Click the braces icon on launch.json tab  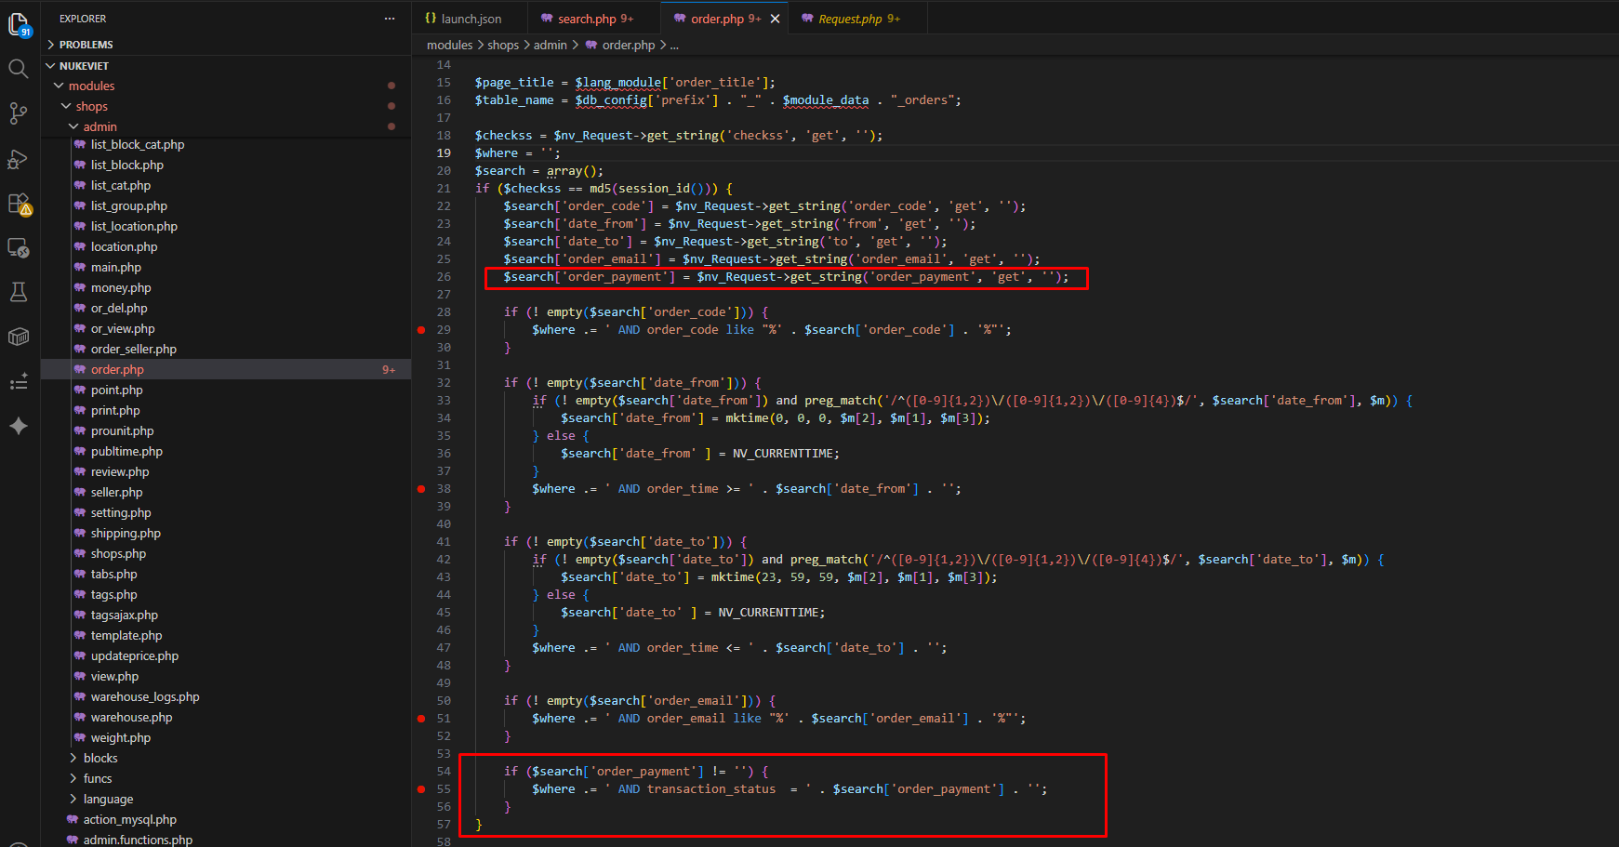point(431,19)
